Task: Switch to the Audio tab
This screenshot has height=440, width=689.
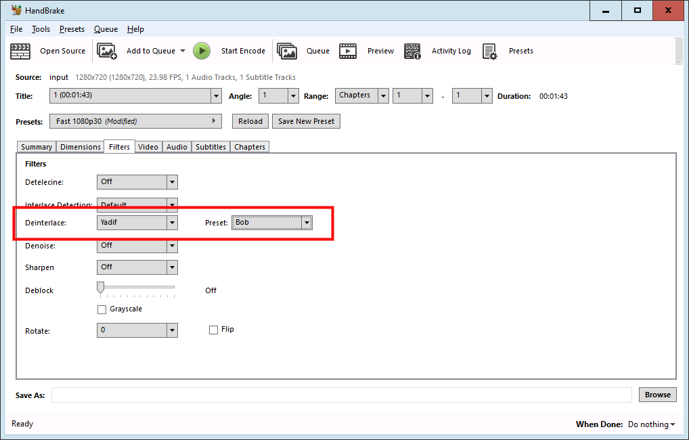Action: point(177,147)
